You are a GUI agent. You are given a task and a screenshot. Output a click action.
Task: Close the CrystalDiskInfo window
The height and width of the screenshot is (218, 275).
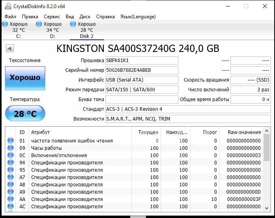click(265, 6)
